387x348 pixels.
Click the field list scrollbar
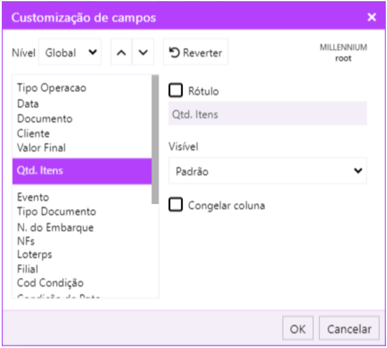(x=156, y=139)
